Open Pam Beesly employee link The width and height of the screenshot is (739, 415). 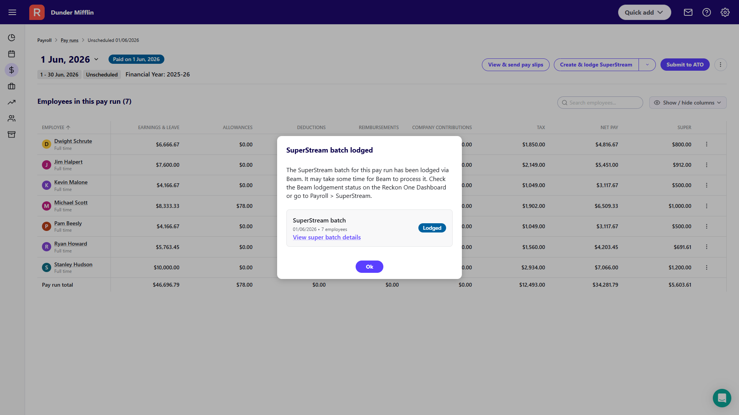[68, 223]
